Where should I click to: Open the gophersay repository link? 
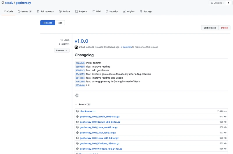point(23,3)
